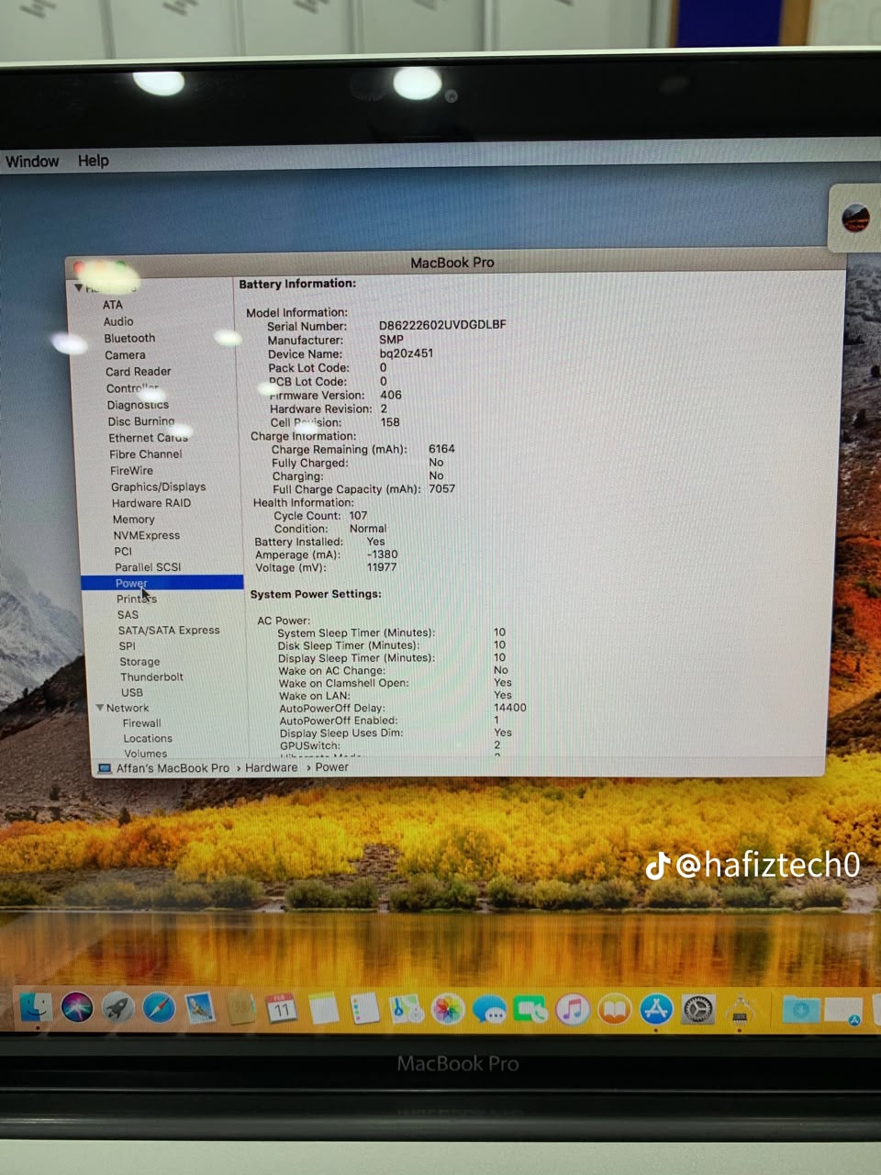The height and width of the screenshot is (1175, 881).
Task: Open Calendar icon showing 11
Action: pos(281,1009)
